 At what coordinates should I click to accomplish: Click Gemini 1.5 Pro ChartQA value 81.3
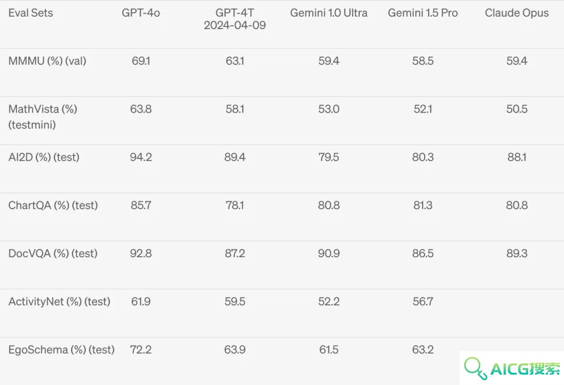coord(422,205)
